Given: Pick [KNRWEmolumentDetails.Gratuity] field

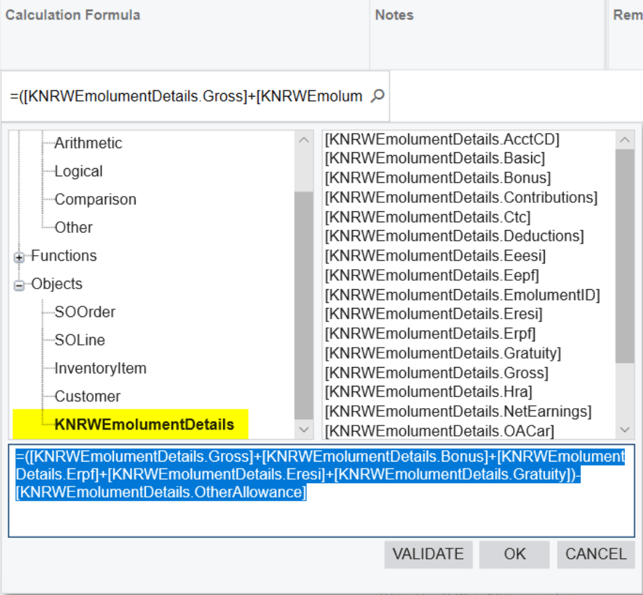Looking at the screenshot, I should (443, 353).
